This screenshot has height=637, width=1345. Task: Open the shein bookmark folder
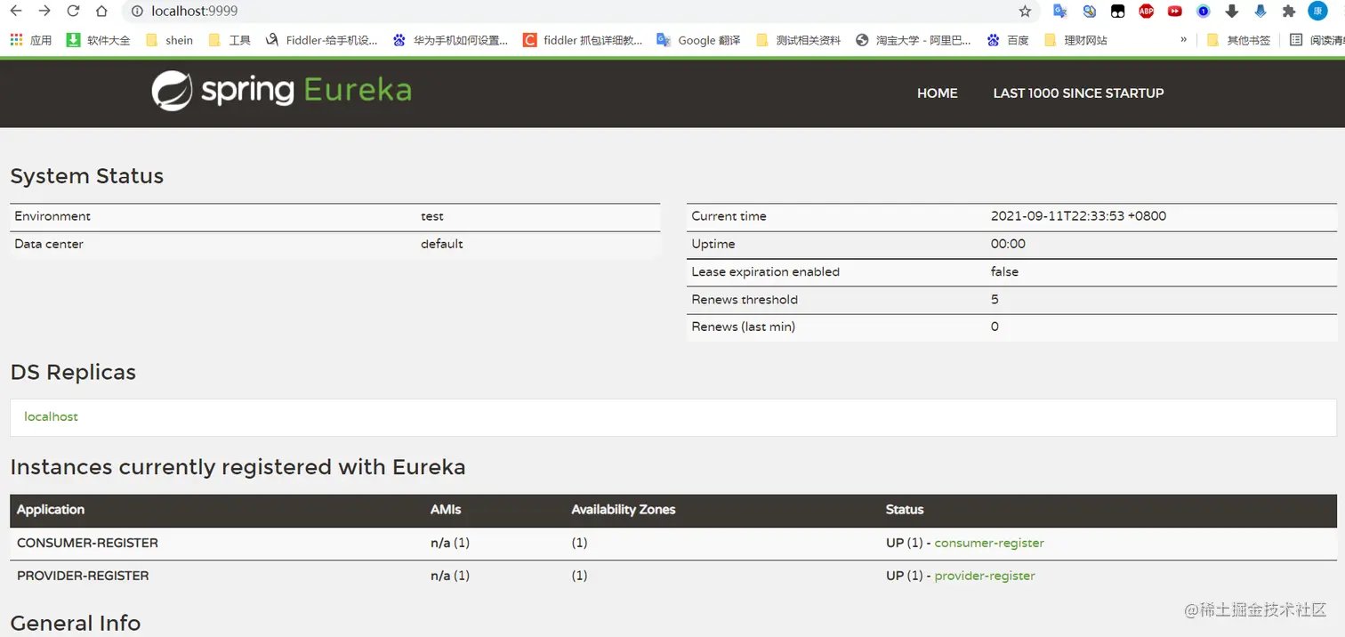169,40
